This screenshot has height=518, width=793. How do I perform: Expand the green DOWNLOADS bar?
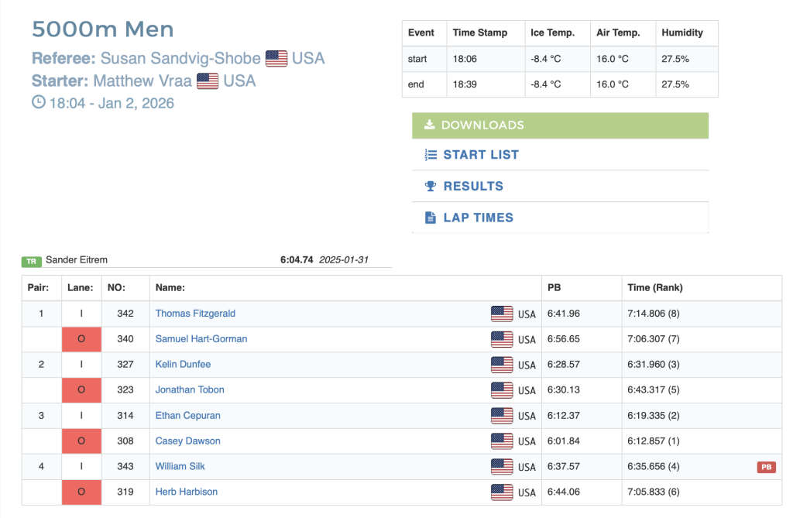[x=560, y=125]
